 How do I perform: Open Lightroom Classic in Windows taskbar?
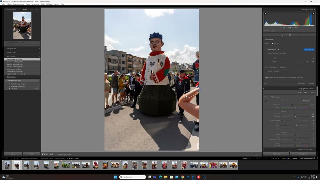(x=193, y=177)
